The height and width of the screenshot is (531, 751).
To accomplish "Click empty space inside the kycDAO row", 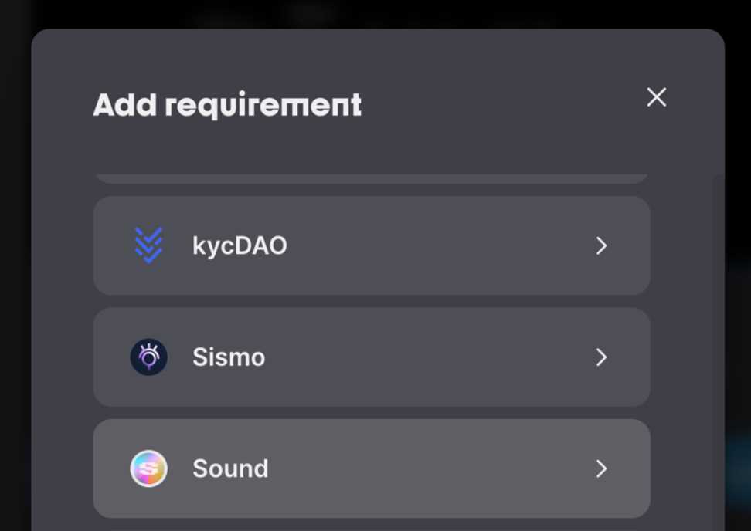I will (x=433, y=245).
